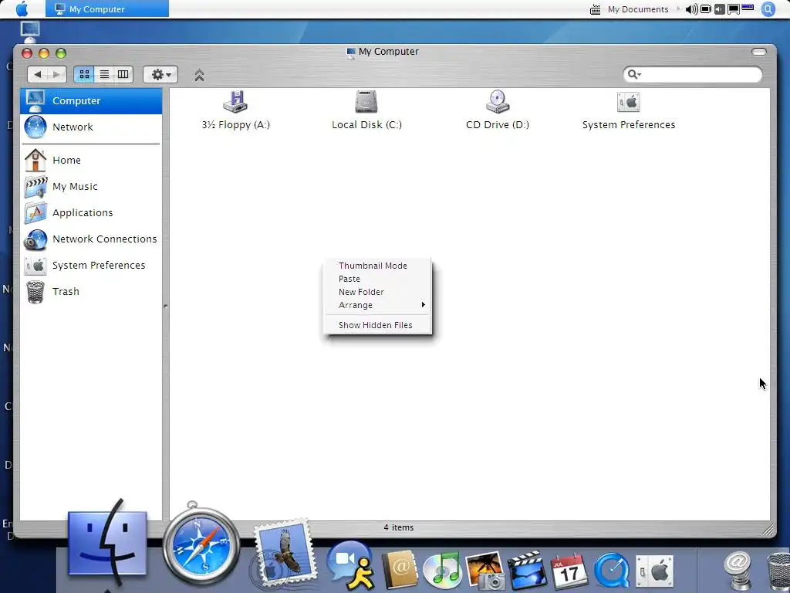The height and width of the screenshot is (593, 790).
Task: Open the search magnifier dropdown
Action: tap(634, 75)
